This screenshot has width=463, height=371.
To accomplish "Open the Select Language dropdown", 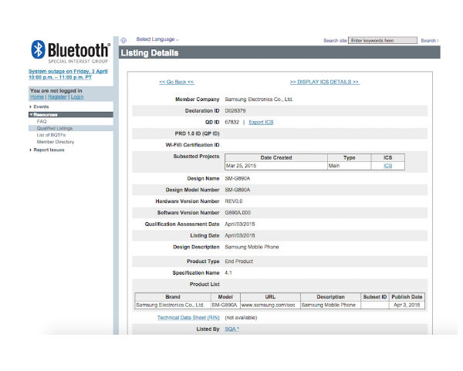I will [x=157, y=39].
